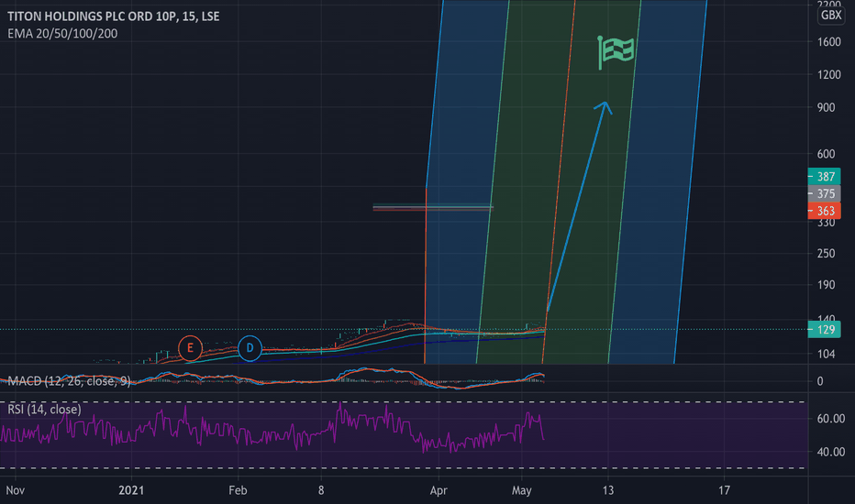The image size is (855, 504).
Task: Click the 363 red price label
Action: tap(824, 211)
